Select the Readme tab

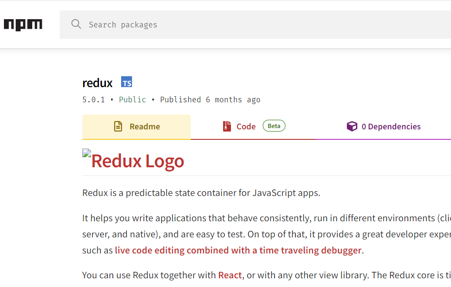[137, 127]
